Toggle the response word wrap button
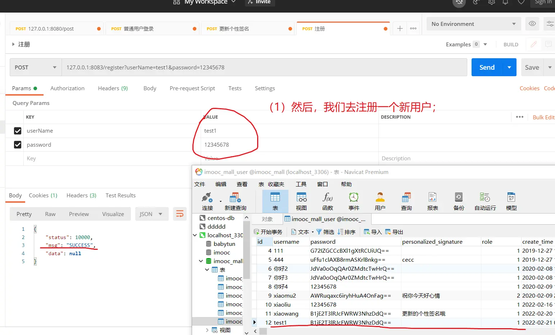Image resolution: width=555 pixels, height=335 pixels. pos(179,214)
